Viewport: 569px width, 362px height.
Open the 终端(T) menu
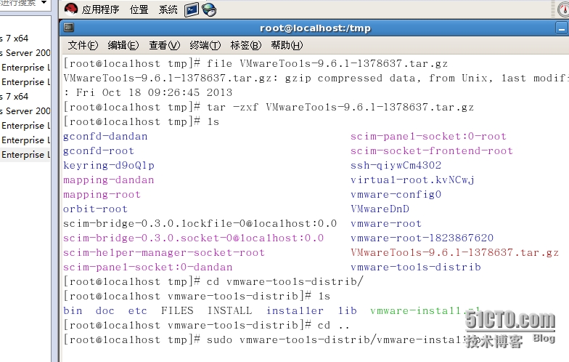coord(205,45)
